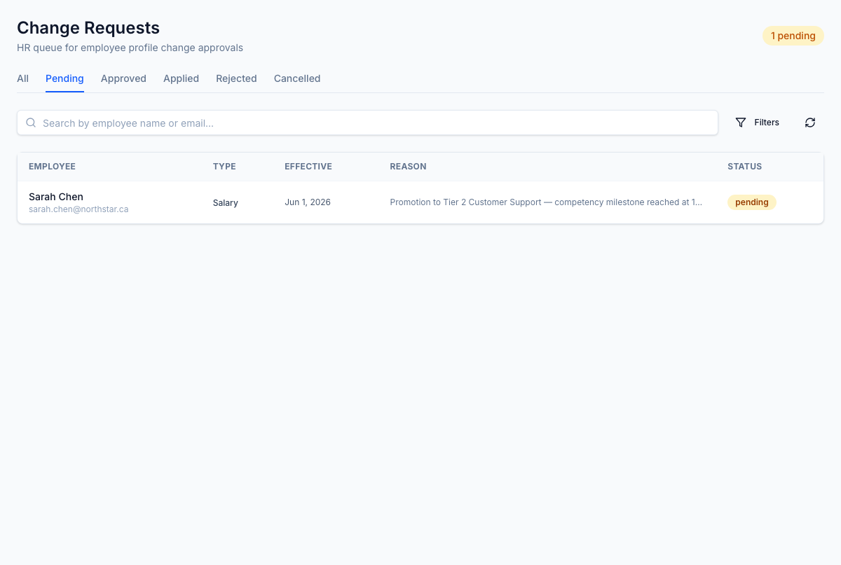Select the Pending tab

(64, 78)
